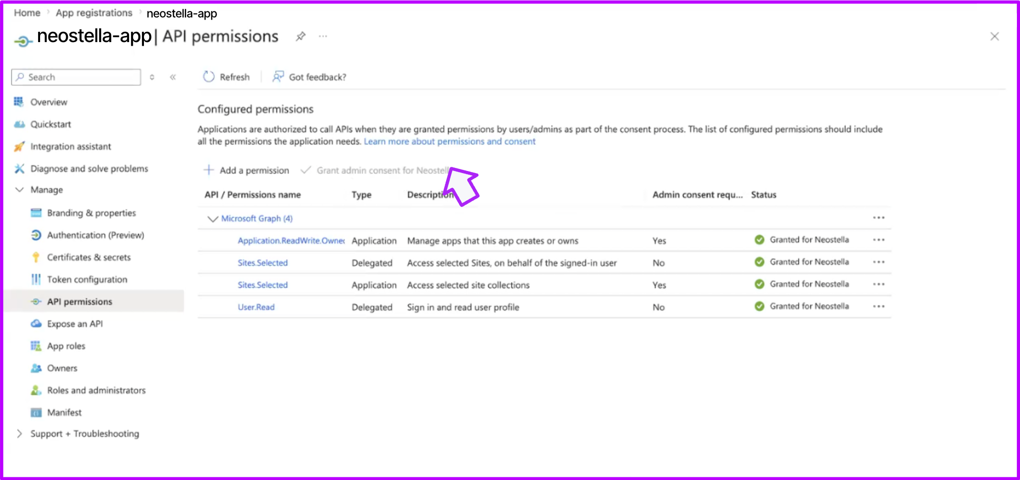Open the Application Sites.Selected permission
This screenshot has height=480, width=1020.
coord(263,285)
